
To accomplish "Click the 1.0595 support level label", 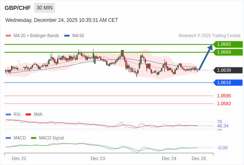I will coord(224,96).
